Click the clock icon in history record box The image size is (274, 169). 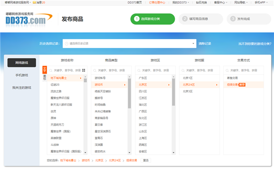66,43
